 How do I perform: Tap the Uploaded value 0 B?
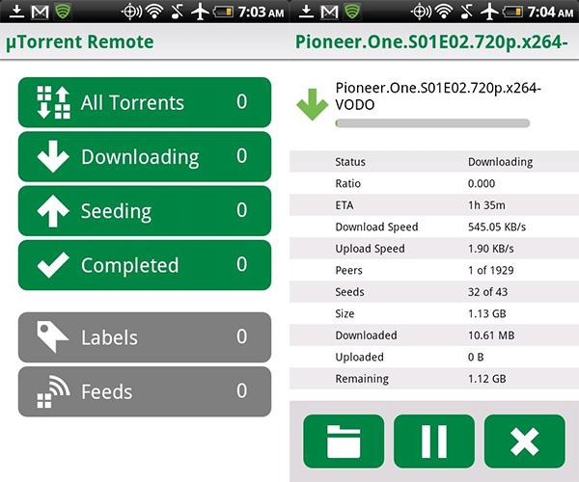pyautogui.click(x=476, y=357)
